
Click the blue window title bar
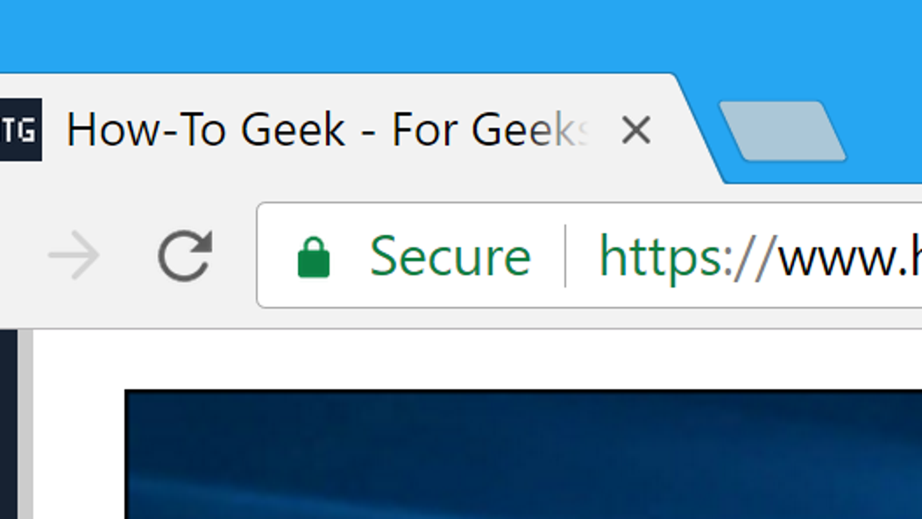(x=438, y=35)
